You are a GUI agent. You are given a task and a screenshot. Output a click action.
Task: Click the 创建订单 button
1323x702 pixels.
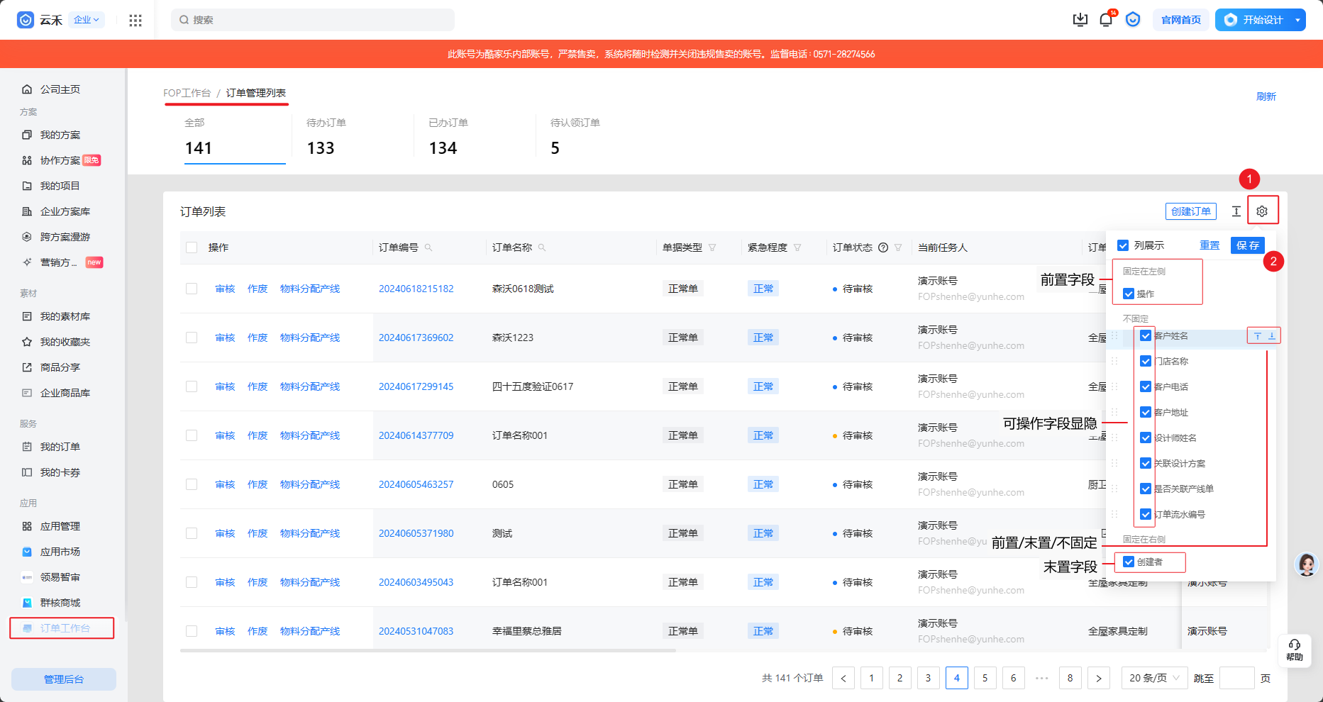1190,211
